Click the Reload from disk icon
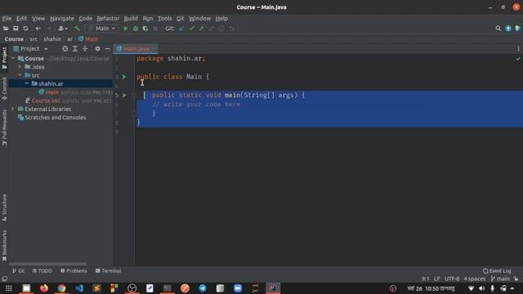 [25, 29]
